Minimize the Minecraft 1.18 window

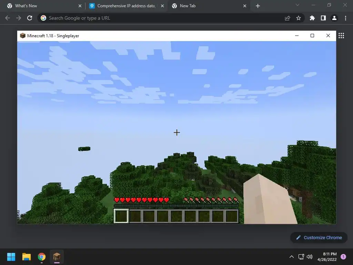click(x=297, y=36)
